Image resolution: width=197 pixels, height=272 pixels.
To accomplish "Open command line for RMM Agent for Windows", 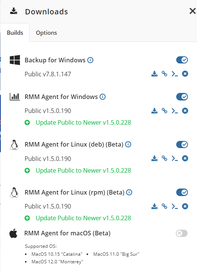I will pos(175,111).
